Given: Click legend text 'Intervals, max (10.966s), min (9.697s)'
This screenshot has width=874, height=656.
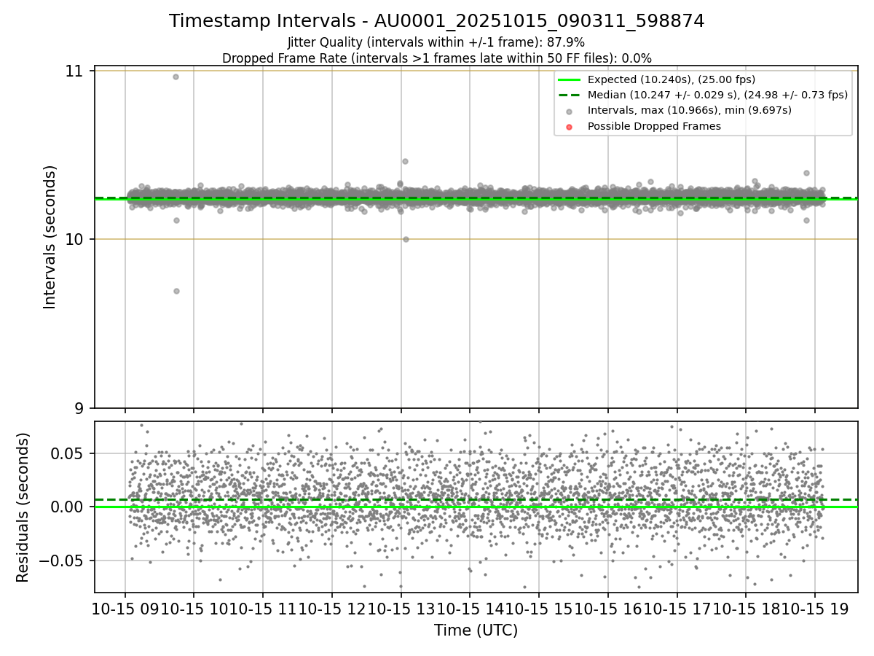Looking at the screenshot, I should pos(689,110).
